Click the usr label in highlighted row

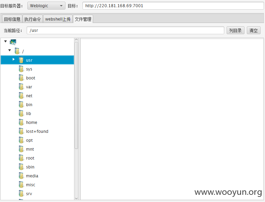click(29, 60)
